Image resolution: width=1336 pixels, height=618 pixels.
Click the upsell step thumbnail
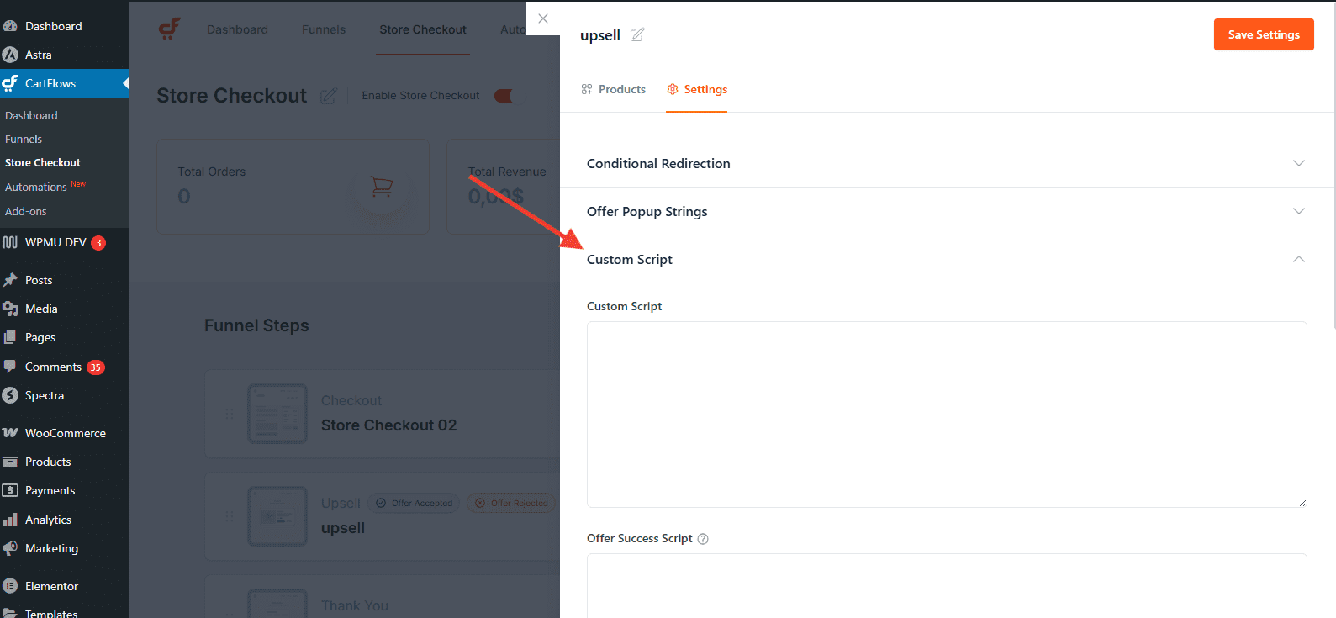pyautogui.click(x=277, y=516)
